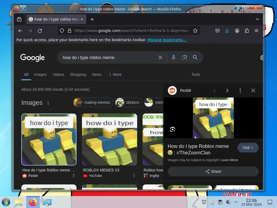Open options for YouTube image result
This screenshot has width=277, height=208.
coord(134,175)
